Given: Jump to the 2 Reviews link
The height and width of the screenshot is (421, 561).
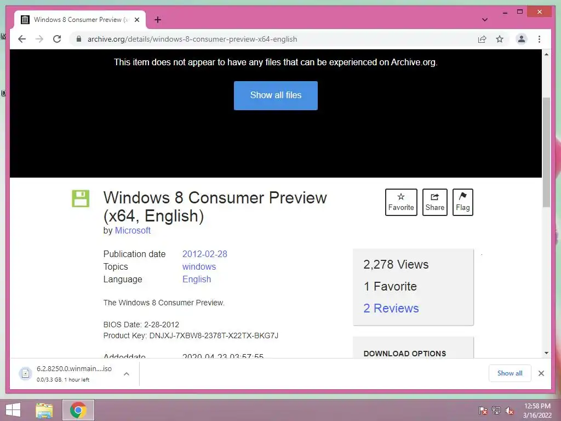Looking at the screenshot, I should click(391, 308).
